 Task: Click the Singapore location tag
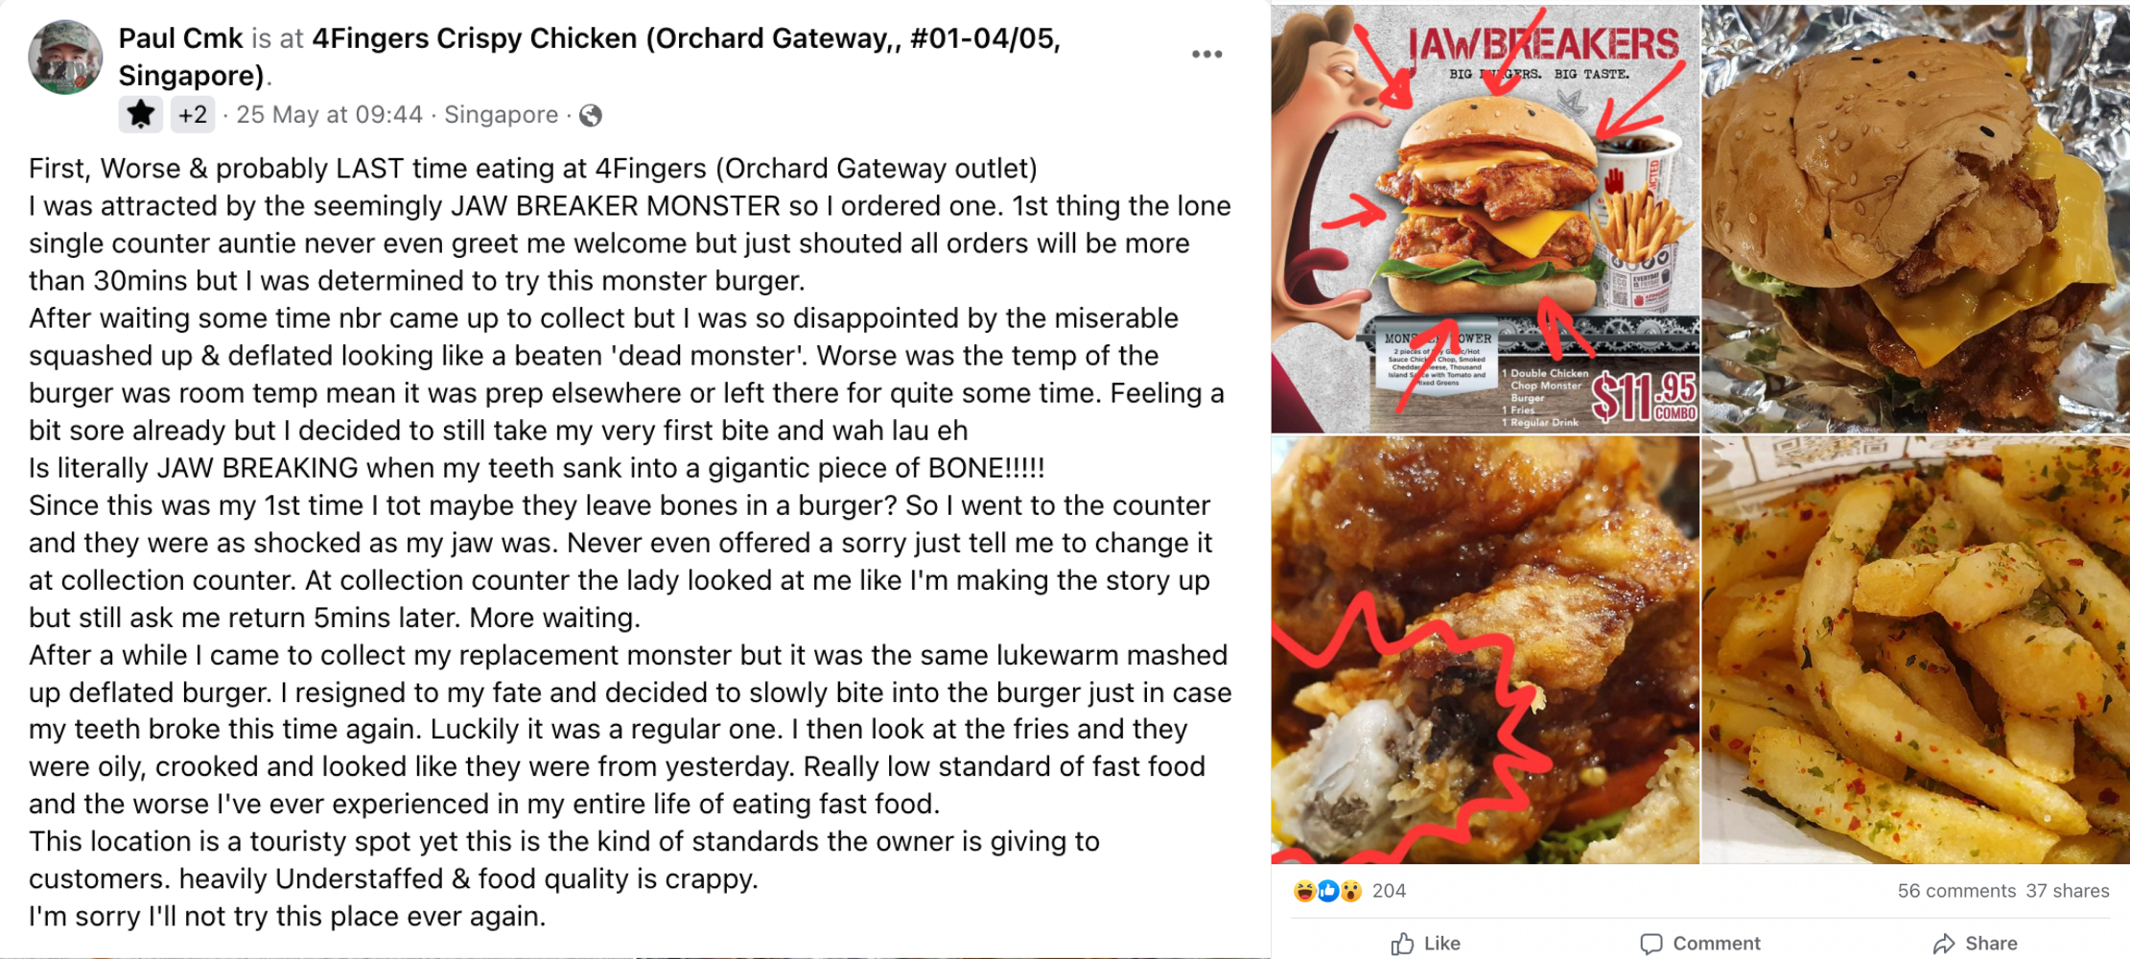(x=501, y=115)
